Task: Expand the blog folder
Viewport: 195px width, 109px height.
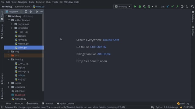Action: point(9,51)
